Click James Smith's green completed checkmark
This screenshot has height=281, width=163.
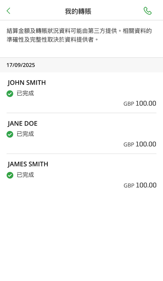pyautogui.click(x=10, y=175)
